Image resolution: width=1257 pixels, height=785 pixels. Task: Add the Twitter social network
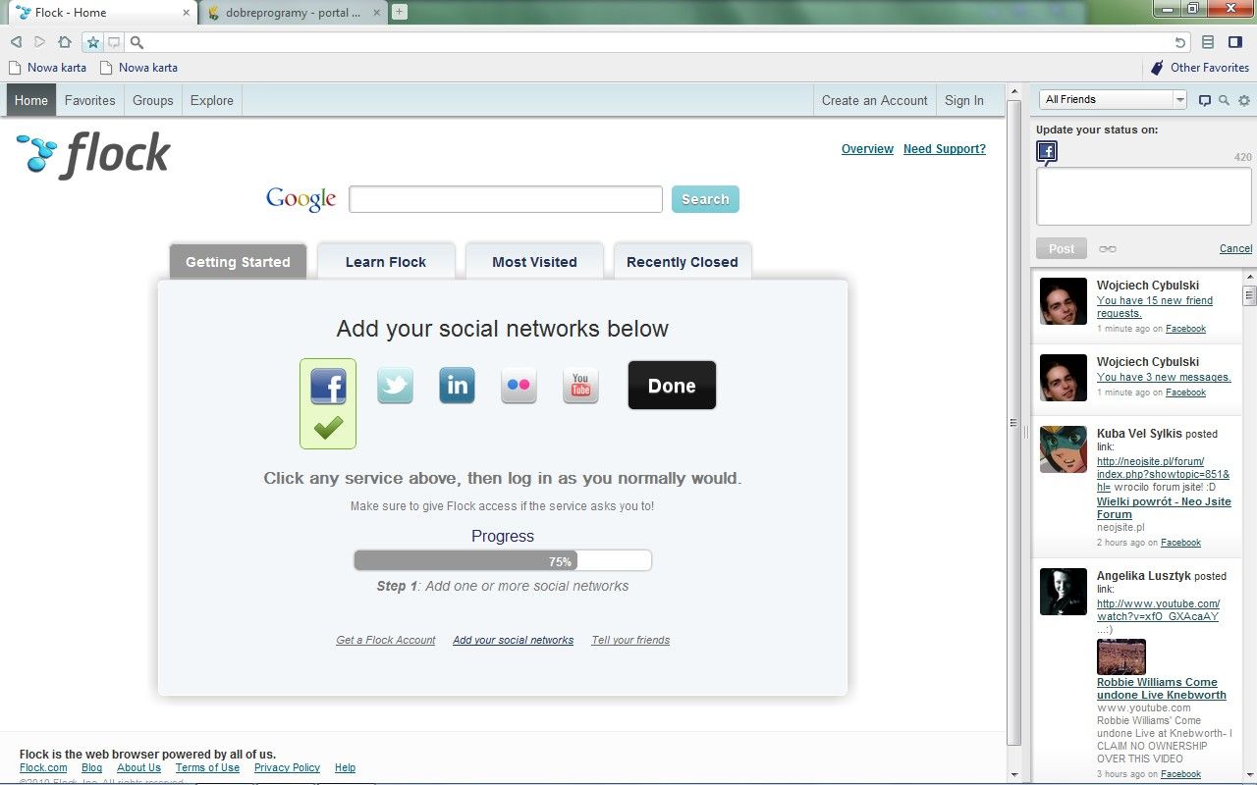[x=395, y=386]
